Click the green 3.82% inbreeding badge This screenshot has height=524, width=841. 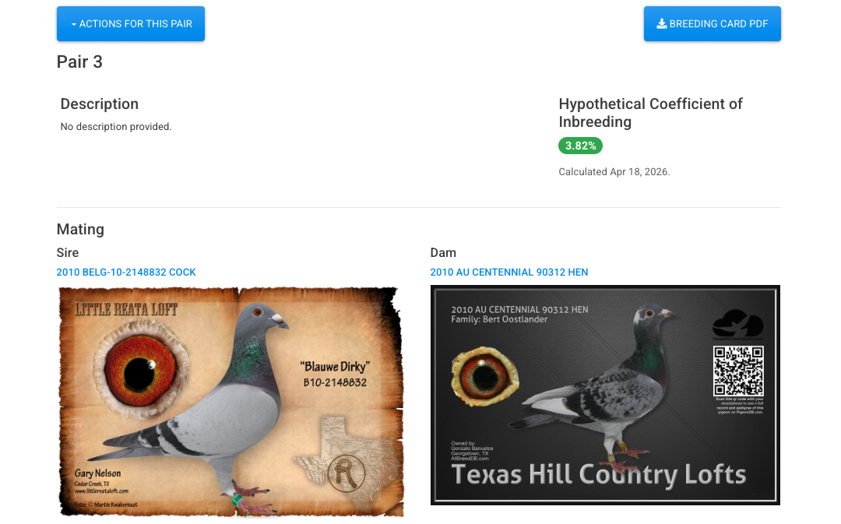pos(580,146)
